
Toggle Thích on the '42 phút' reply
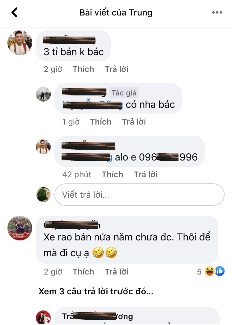click(x=112, y=174)
